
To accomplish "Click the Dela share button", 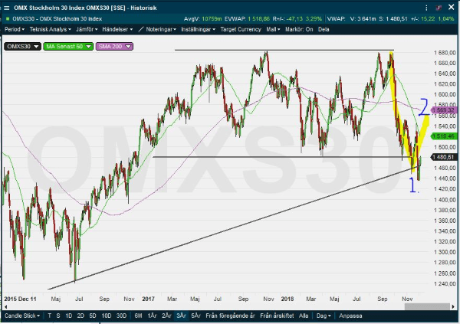I will (324, 29).
